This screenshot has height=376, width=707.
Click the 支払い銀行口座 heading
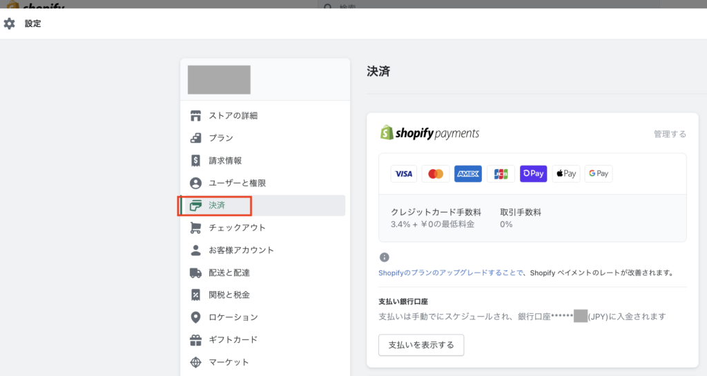pos(403,301)
